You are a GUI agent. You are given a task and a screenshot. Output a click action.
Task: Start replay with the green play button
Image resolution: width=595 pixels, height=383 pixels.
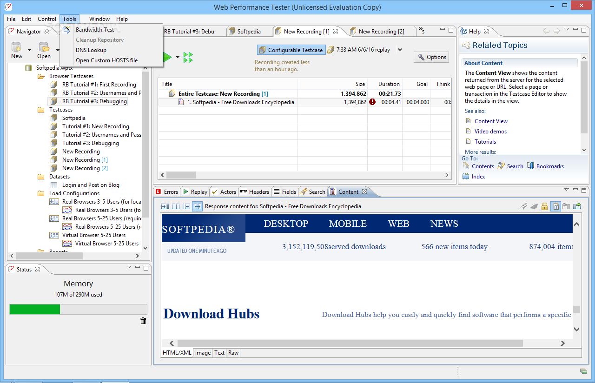click(168, 57)
